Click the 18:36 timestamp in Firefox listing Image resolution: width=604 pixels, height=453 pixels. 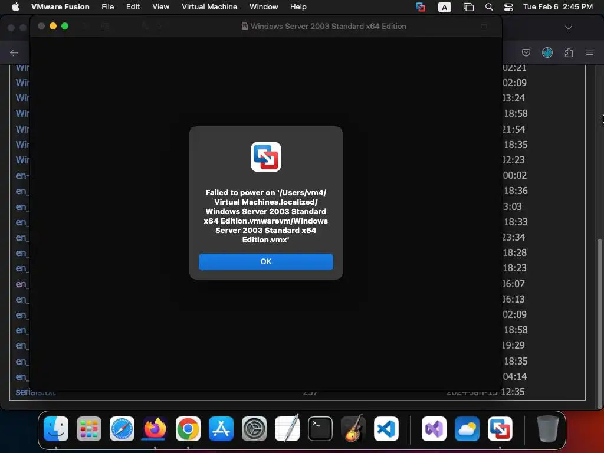[516, 191]
